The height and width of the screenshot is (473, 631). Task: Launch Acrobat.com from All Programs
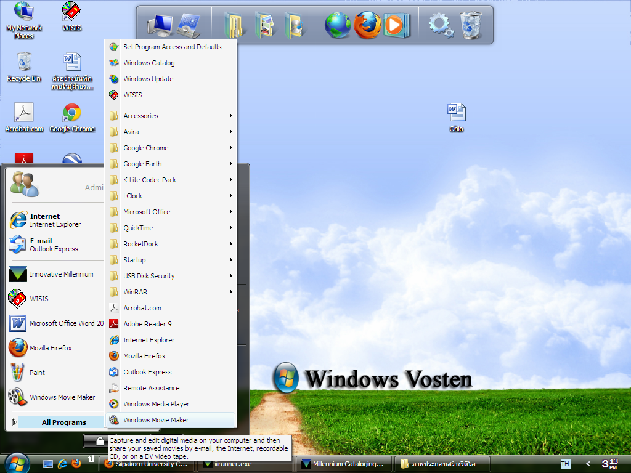click(x=171, y=308)
